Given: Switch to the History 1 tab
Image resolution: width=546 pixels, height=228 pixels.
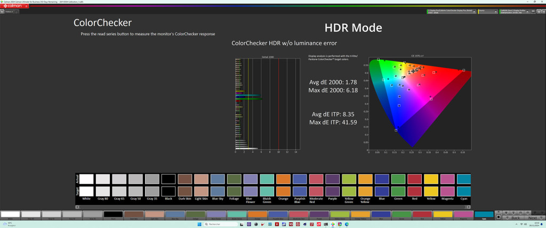Looking at the screenshot, I should pos(10,12).
